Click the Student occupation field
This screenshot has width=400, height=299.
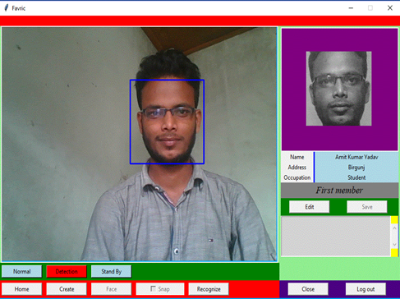pyautogui.click(x=356, y=177)
